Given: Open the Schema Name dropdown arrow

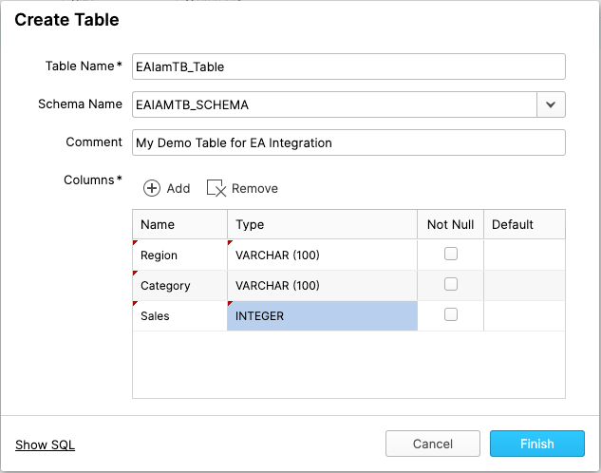Looking at the screenshot, I should coord(551,104).
